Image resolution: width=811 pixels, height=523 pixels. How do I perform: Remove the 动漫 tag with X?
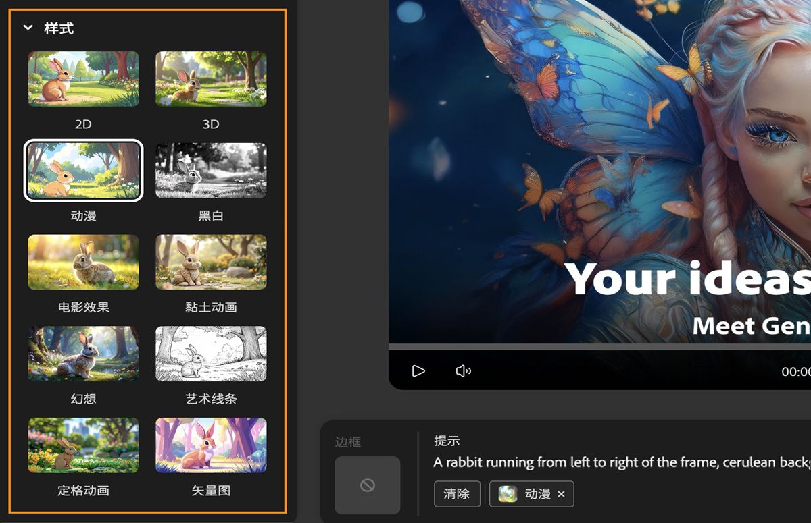(x=561, y=494)
